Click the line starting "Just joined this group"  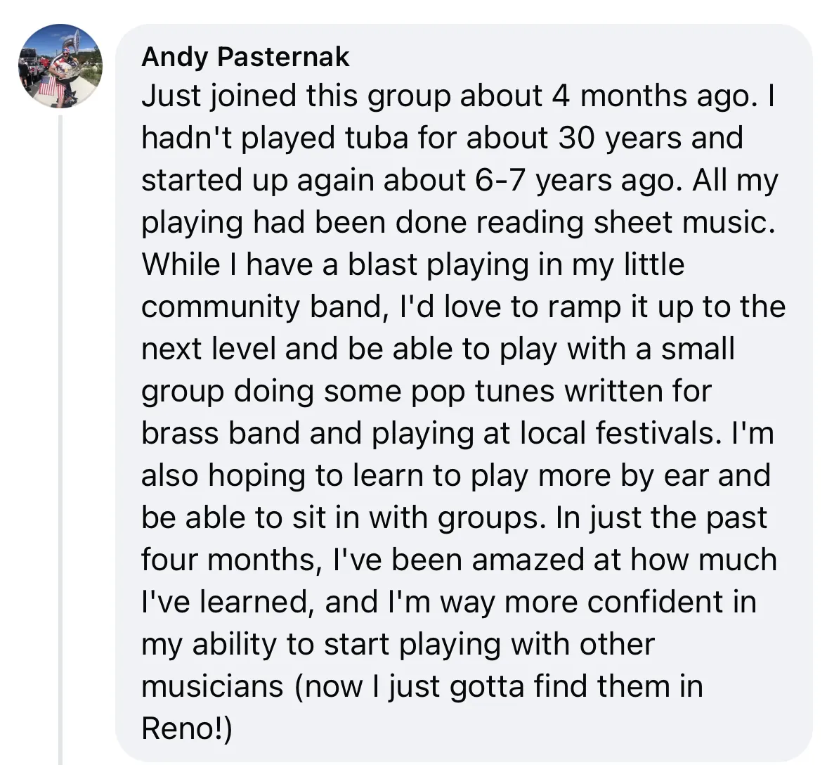click(458, 96)
